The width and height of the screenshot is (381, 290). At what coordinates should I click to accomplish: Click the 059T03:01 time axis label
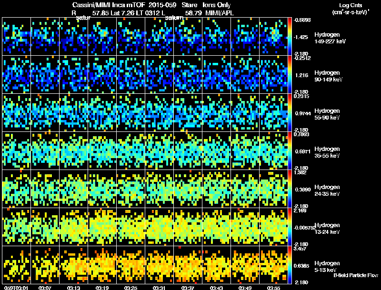point(16,288)
